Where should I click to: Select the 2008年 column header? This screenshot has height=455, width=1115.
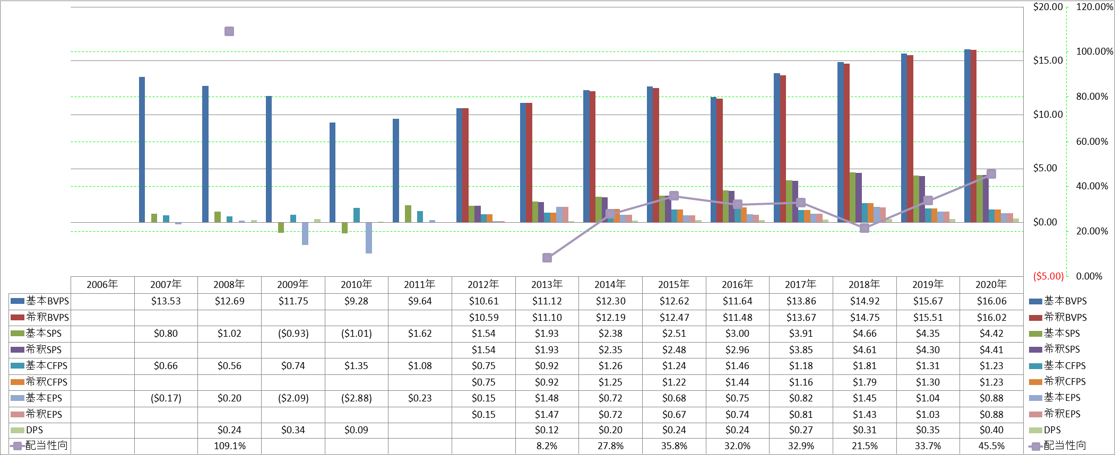point(229,285)
